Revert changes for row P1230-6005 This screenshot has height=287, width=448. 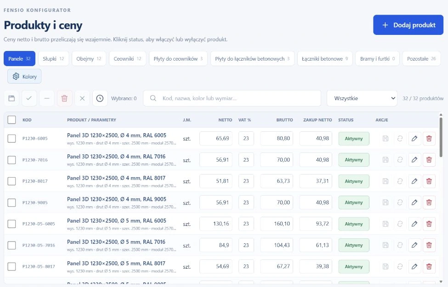pyautogui.click(x=400, y=139)
